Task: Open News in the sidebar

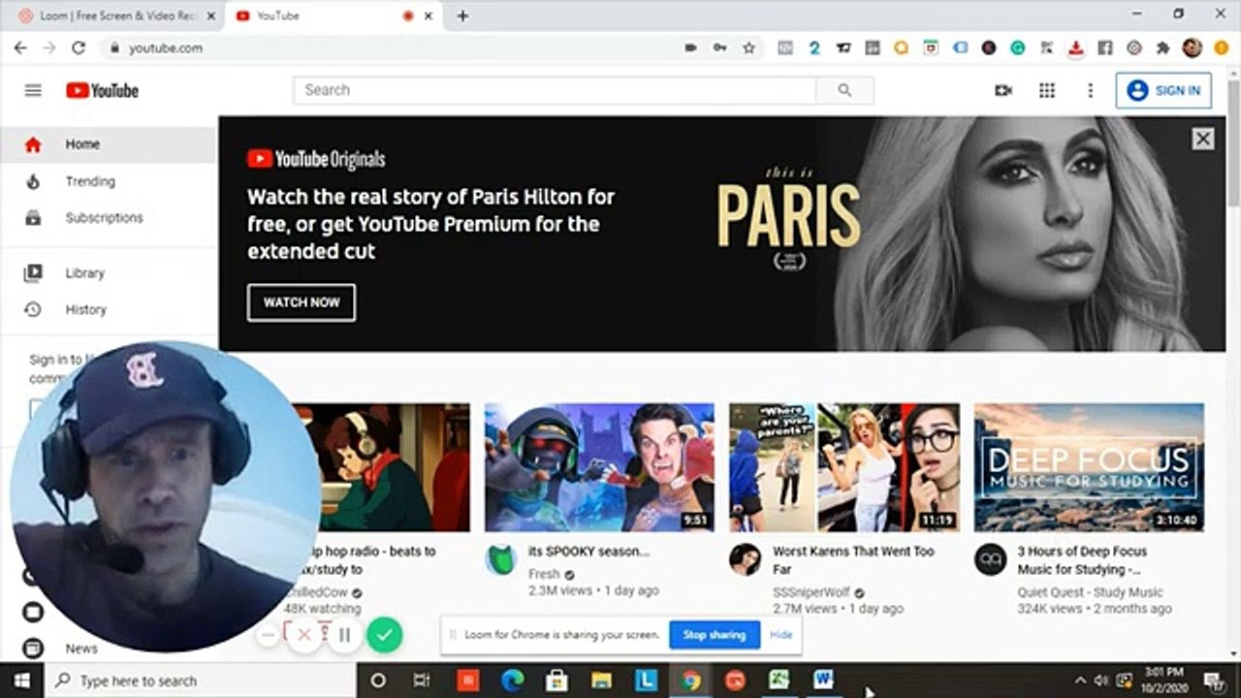Action: [81, 649]
